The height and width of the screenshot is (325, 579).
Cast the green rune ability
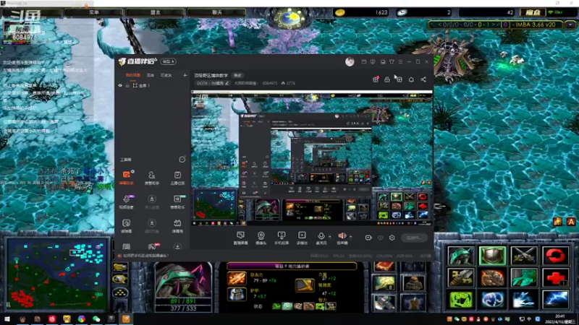460,300
